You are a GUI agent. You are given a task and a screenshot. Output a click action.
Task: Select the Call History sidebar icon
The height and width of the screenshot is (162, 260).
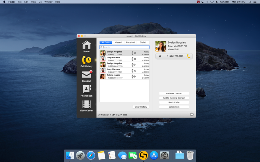(86, 61)
